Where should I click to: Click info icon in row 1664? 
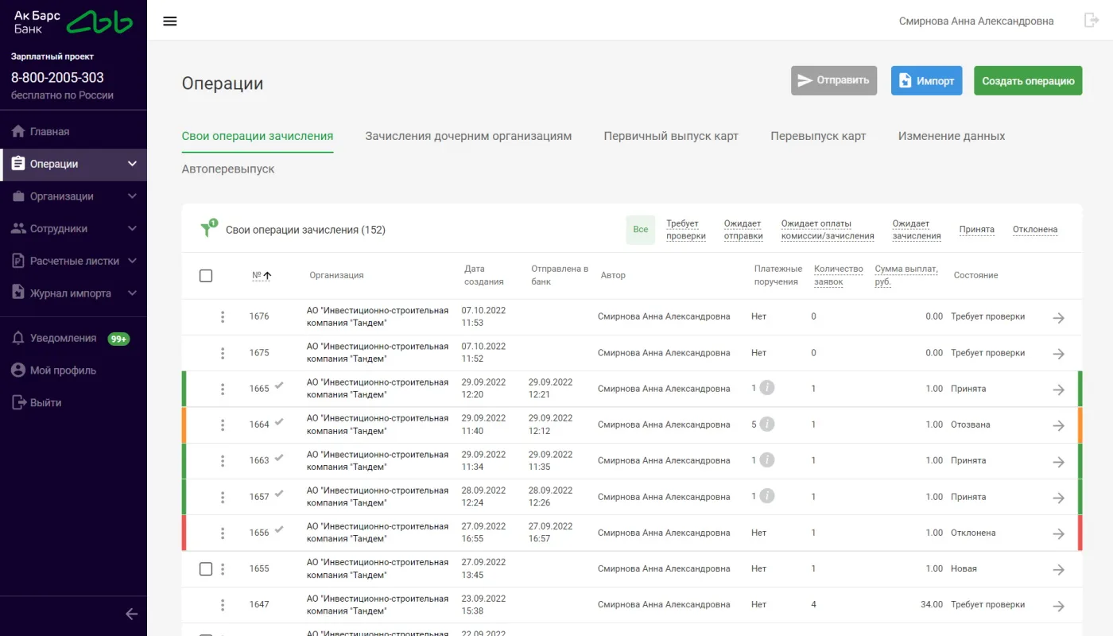point(766,424)
